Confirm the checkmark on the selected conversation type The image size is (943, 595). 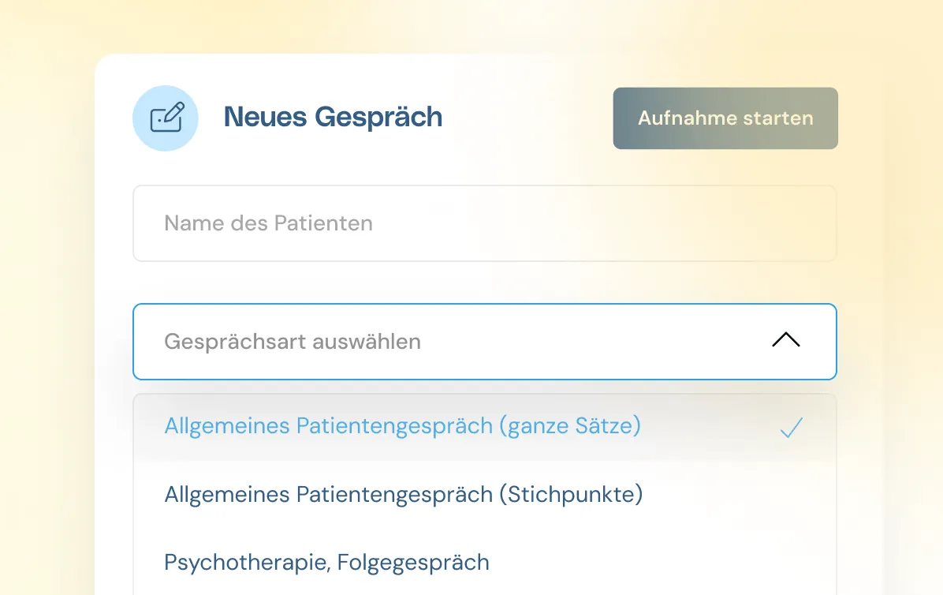[x=791, y=428]
